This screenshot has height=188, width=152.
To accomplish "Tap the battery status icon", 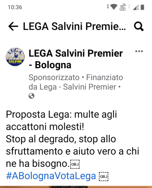I will click(x=142, y=7).
